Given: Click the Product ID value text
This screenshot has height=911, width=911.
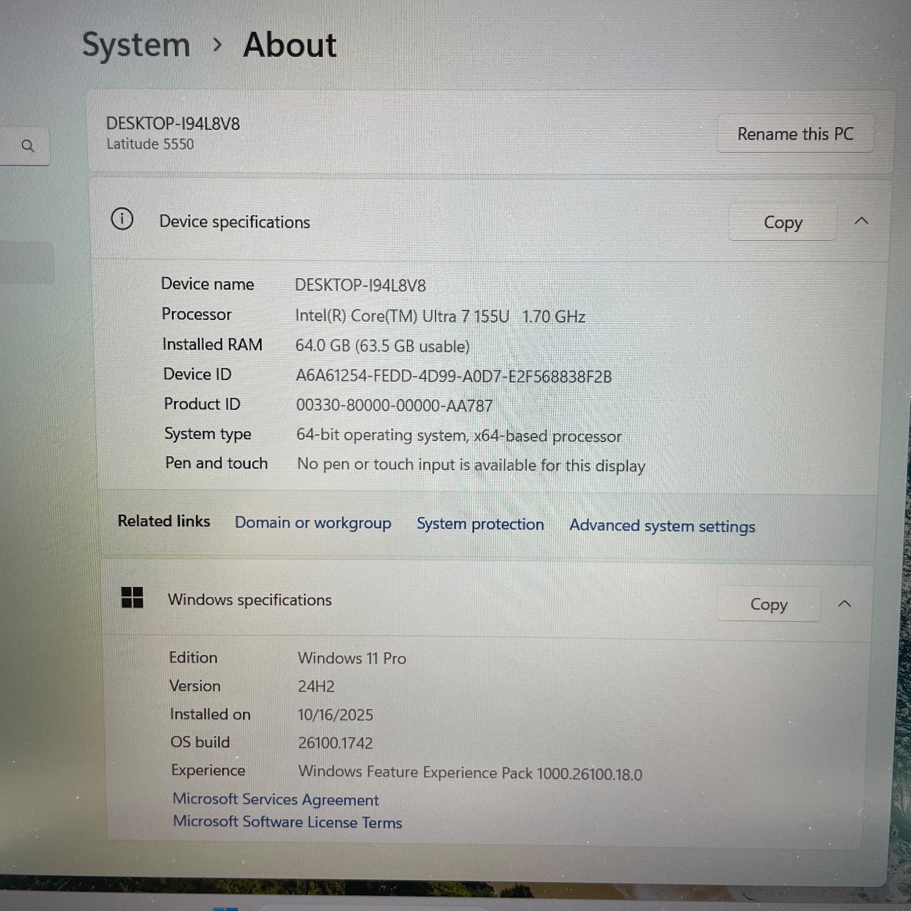Looking at the screenshot, I should (394, 405).
